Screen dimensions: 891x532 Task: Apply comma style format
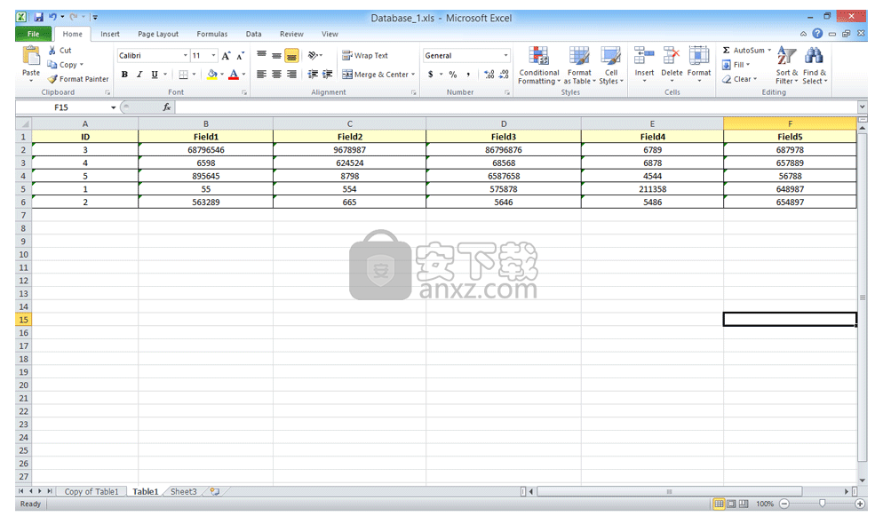click(x=468, y=75)
